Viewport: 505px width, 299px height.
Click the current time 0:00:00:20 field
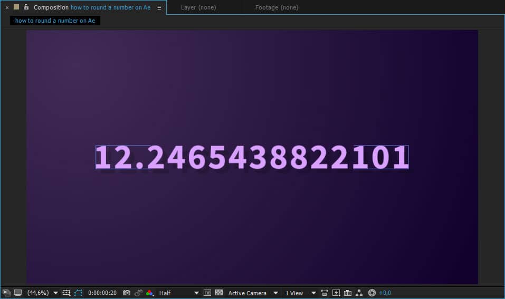click(102, 293)
